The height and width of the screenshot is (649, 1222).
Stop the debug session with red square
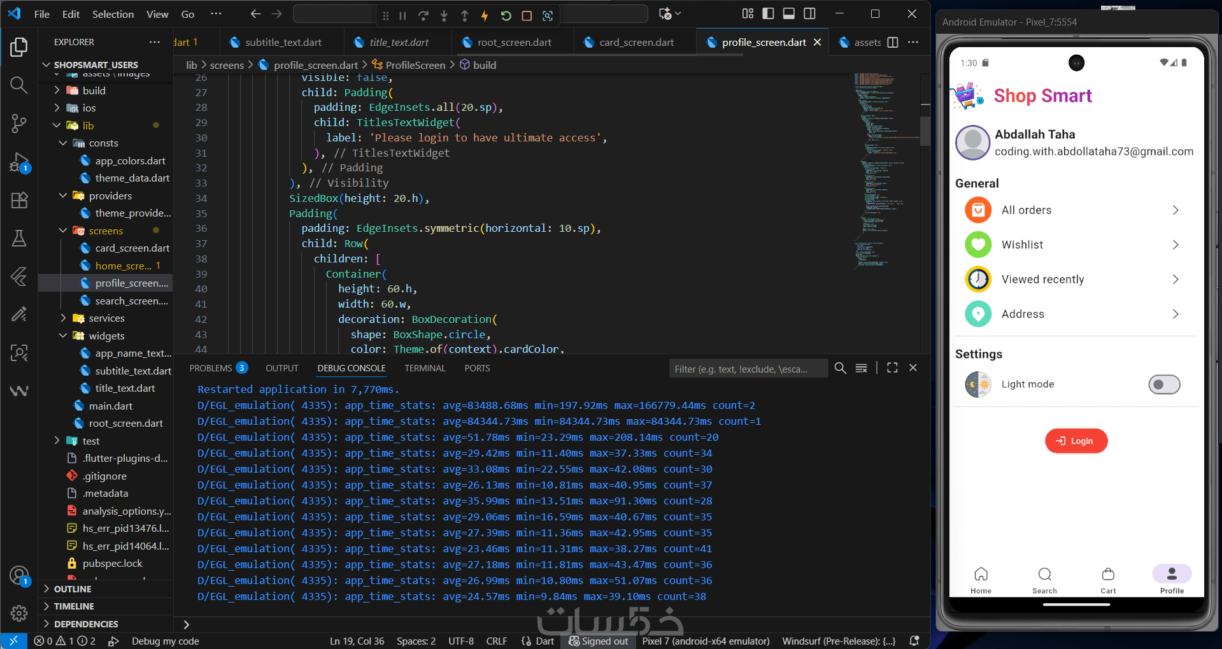point(527,16)
